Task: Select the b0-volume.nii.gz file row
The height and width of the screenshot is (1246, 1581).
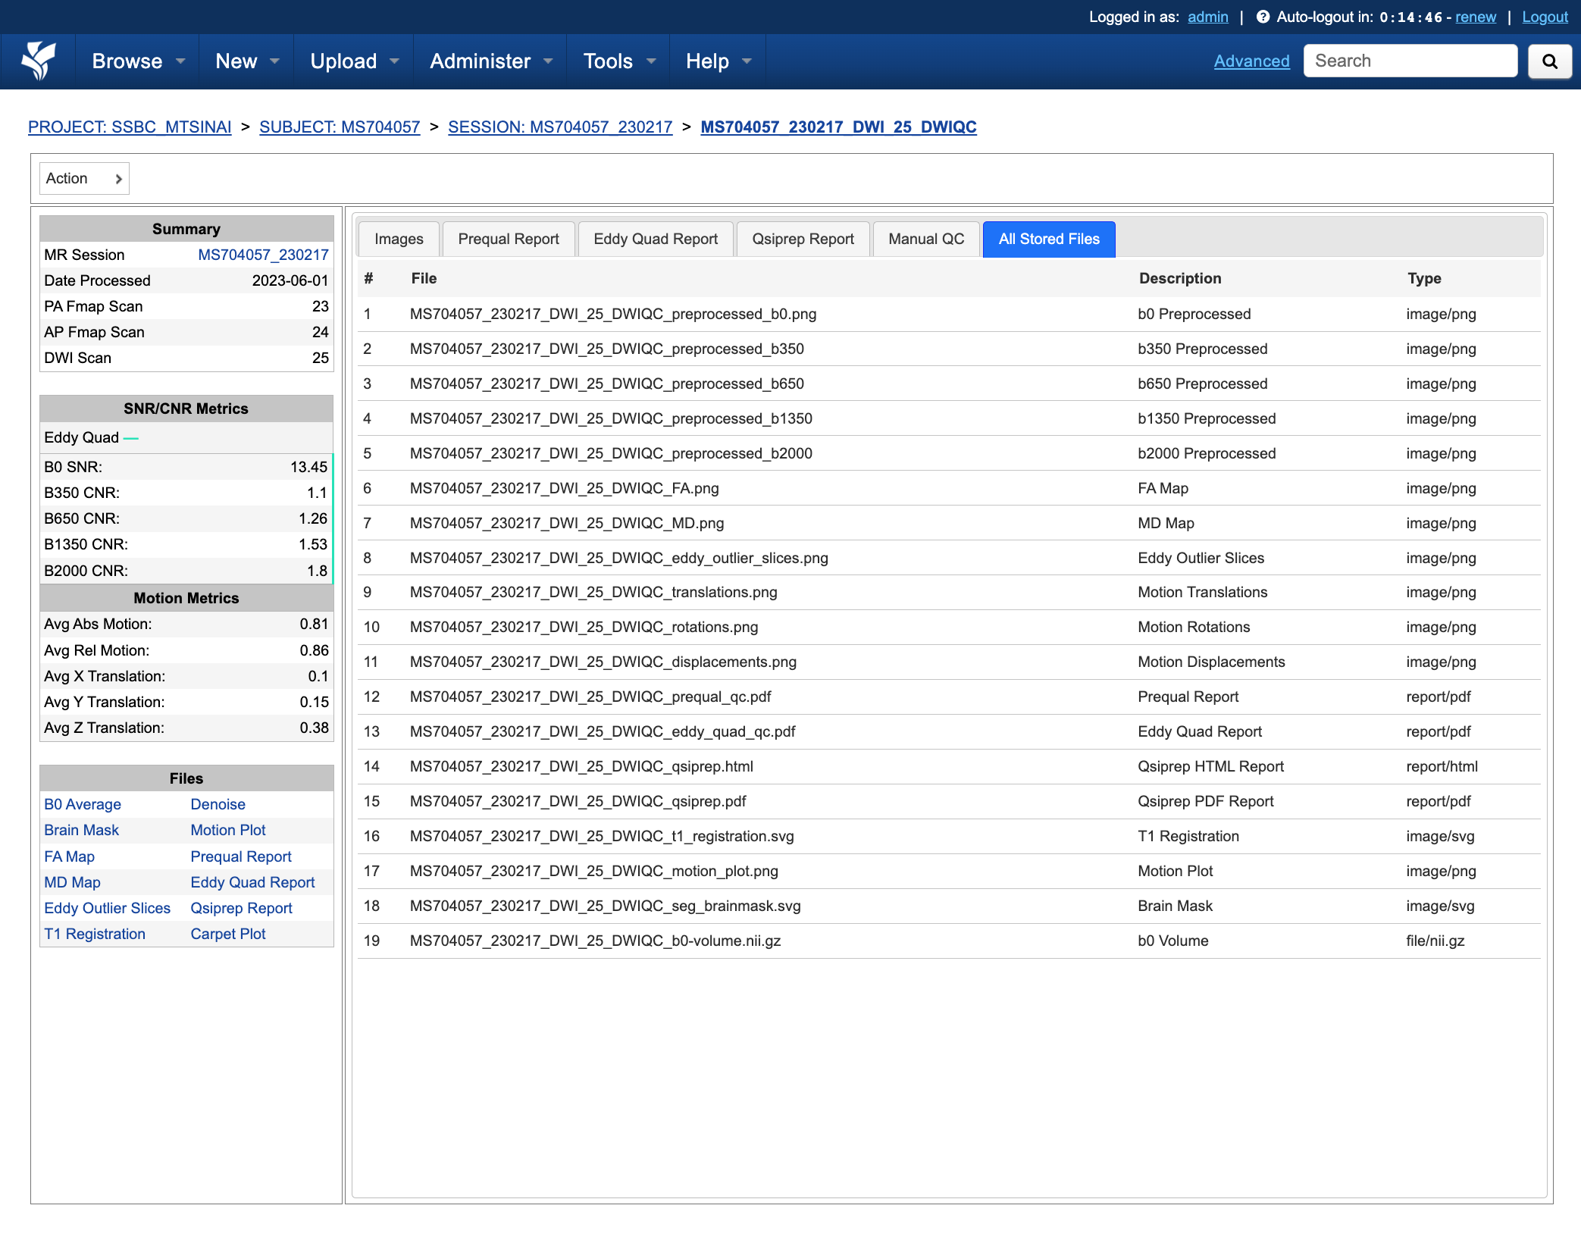Action: [x=949, y=941]
